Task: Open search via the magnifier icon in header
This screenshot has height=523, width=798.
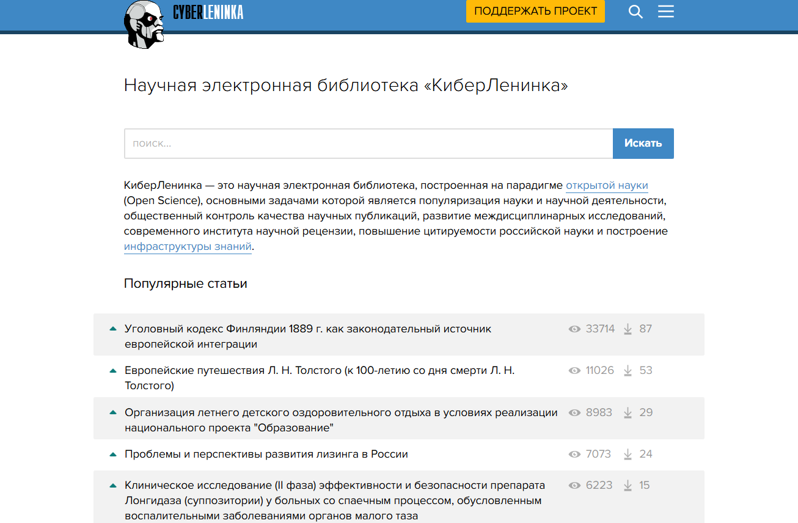Action: tap(635, 12)
